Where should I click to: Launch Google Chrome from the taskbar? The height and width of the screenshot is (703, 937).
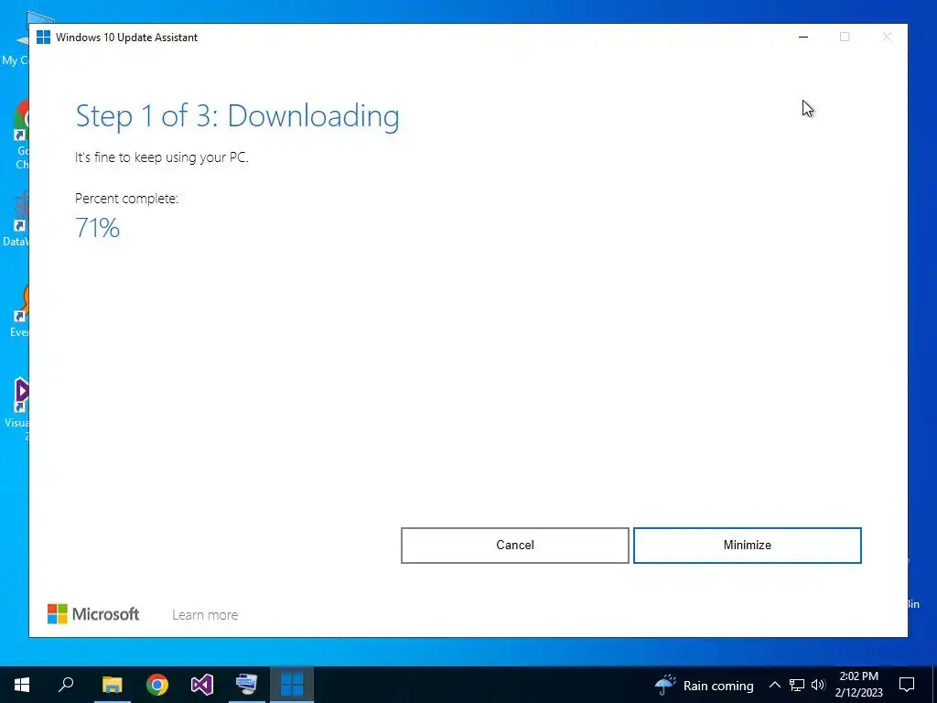pyautogui.click(x=157, y=685)
